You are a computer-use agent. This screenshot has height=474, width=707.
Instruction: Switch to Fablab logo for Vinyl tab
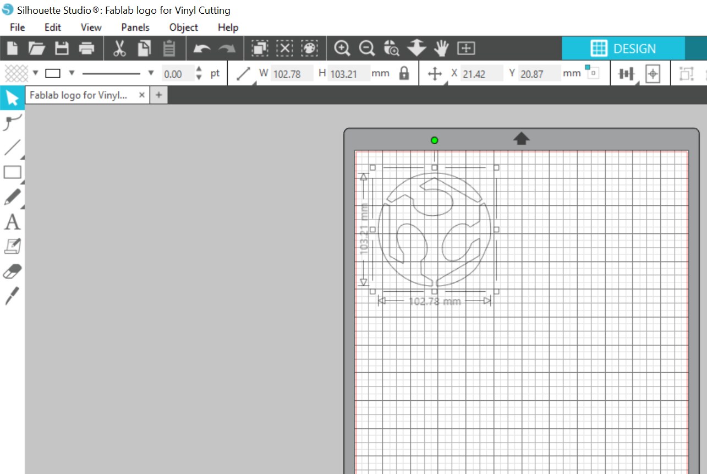[x=79, y=95]
